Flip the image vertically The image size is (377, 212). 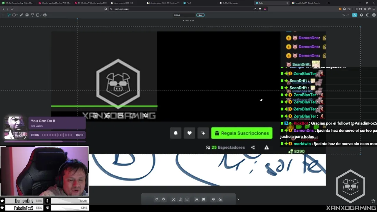187,199
